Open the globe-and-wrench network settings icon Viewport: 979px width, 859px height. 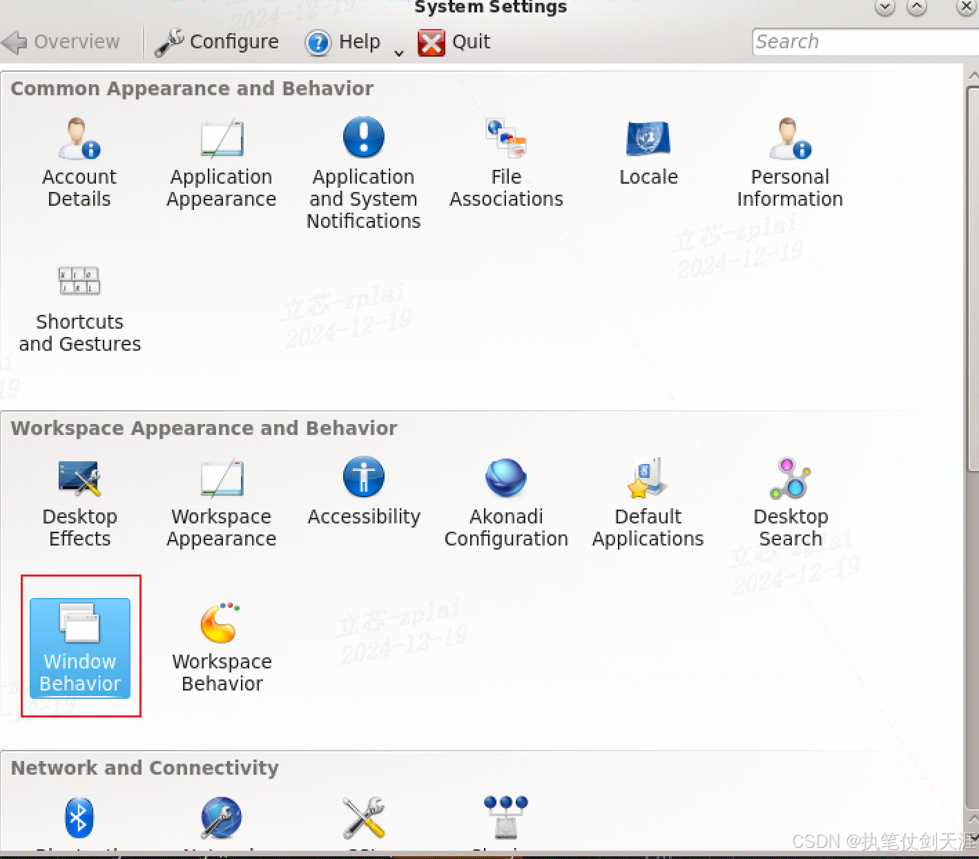pos(221,818)
